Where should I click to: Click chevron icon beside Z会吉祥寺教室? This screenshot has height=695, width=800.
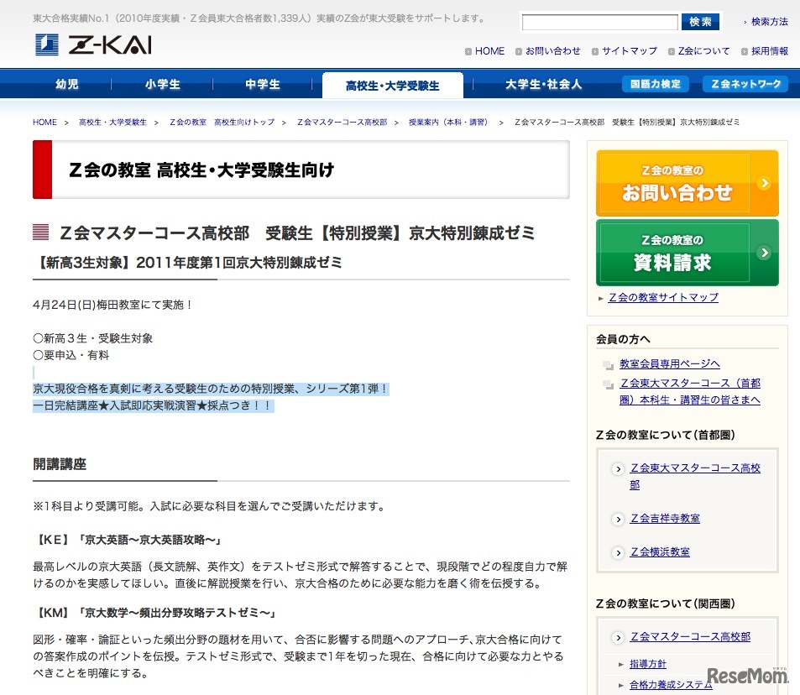(618, 520)
